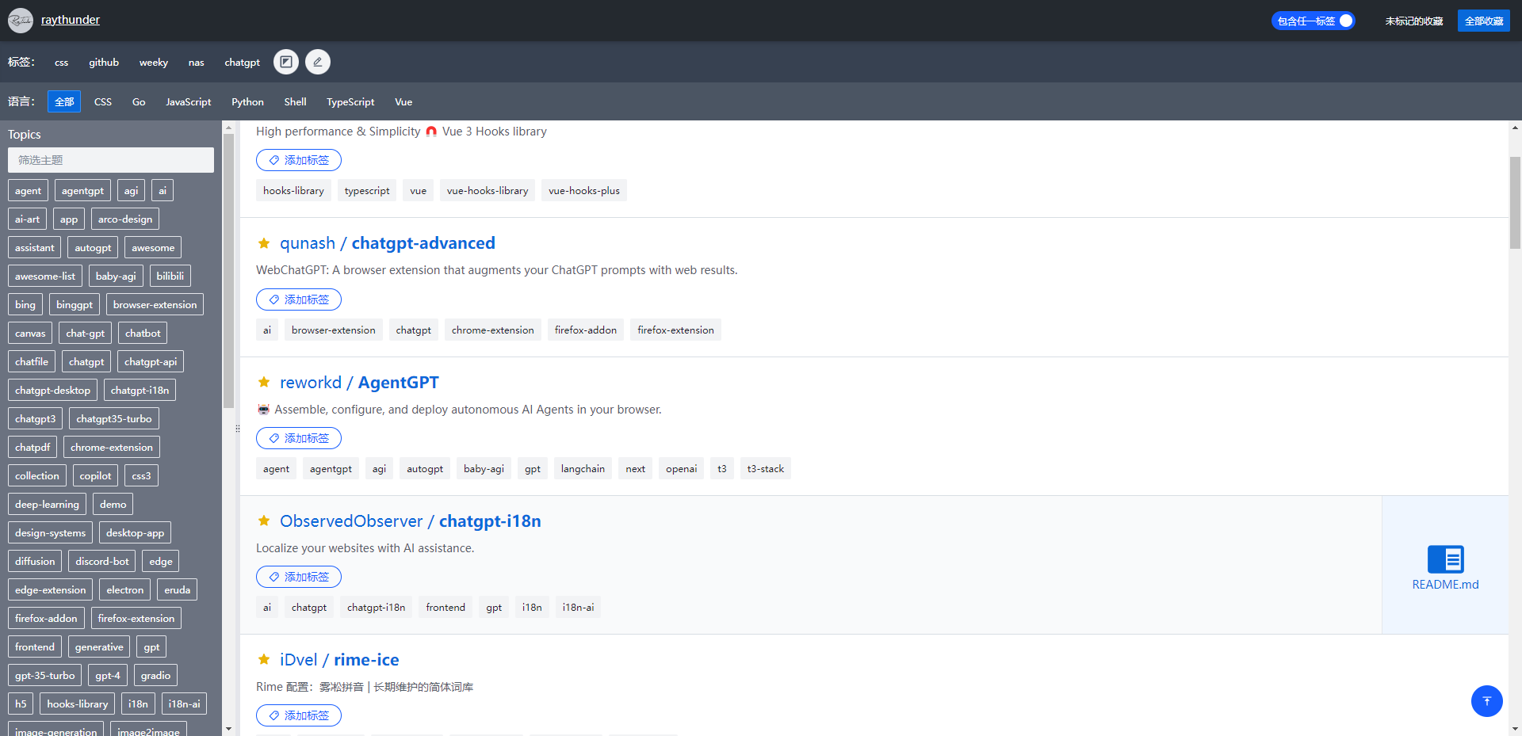The image size is (1522, 736).
Task: Select copilot topic in sidebar
Action: pos(95,476)
